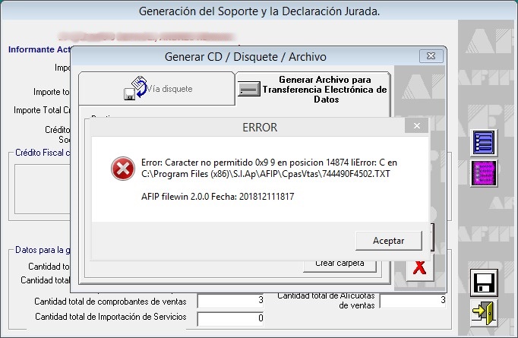Screen dimensions: 518x338
Task: Click the Cantidad total de Importación de Servicios field
Action: click(230, 318)
